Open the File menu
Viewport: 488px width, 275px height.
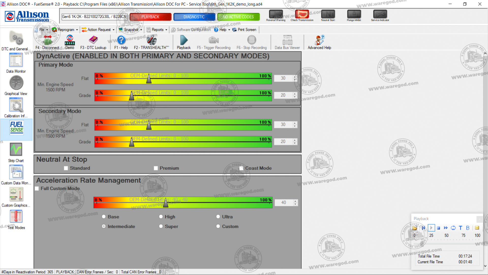tap(43, 30)
